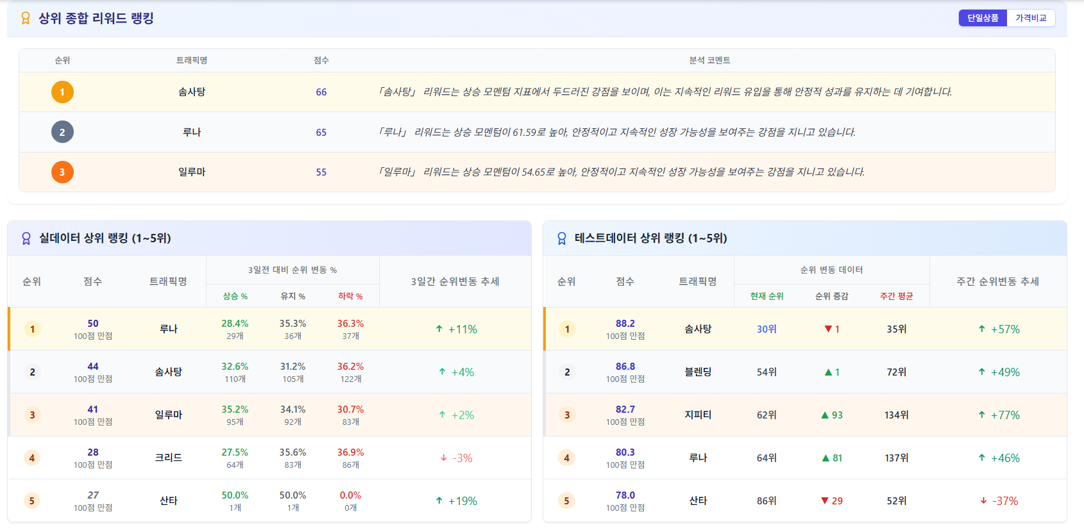Select the gray rank 2 badge beside score 65
Image resolution: width=1084 pixels, height=530 pixels.
click(62, 132)
